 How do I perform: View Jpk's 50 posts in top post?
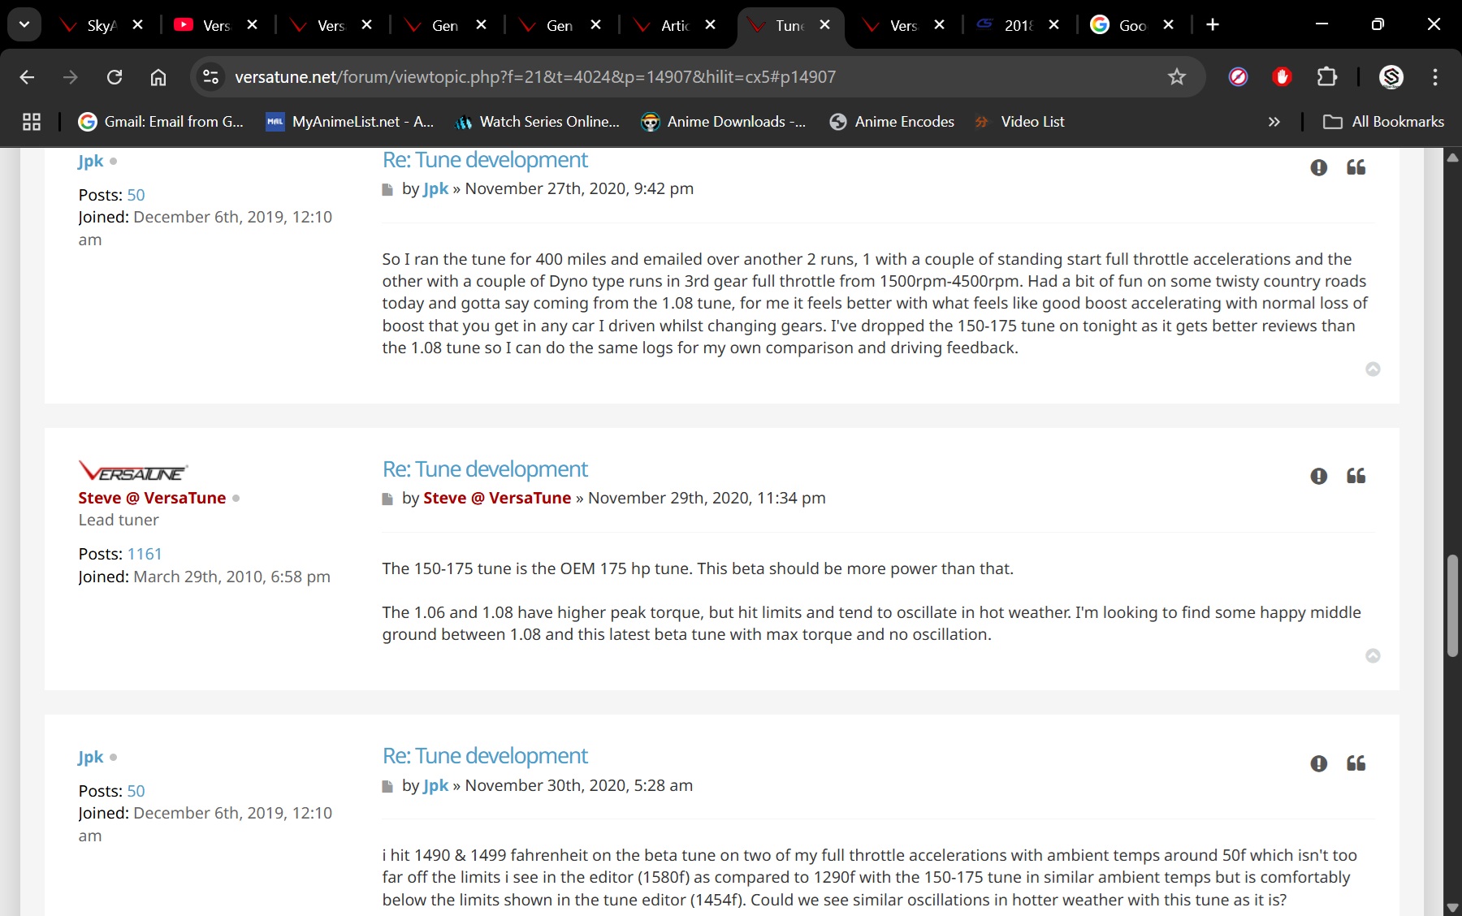tap(136, 195)
